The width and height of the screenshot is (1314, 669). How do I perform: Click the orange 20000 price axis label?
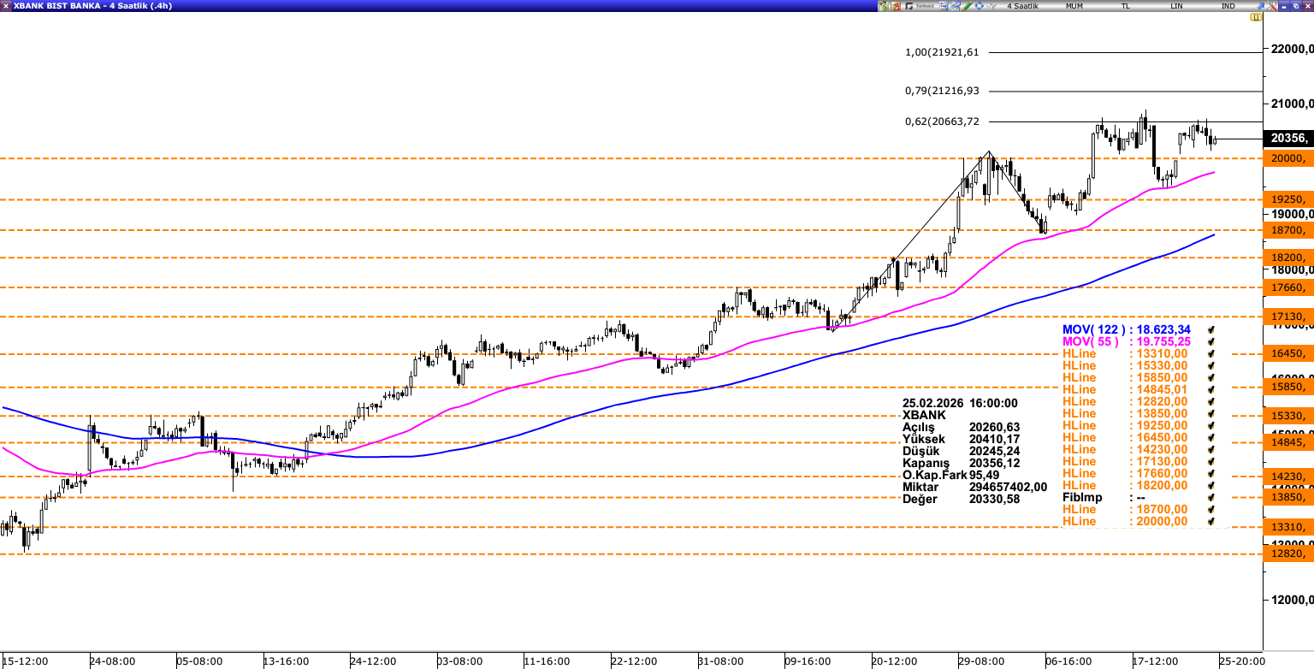(1287, 158)
